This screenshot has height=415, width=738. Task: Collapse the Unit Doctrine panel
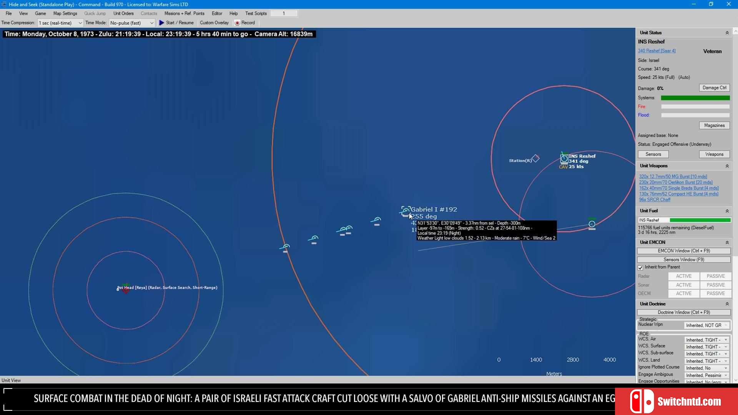(727, 304)
